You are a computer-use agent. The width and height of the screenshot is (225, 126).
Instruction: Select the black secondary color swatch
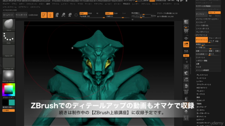point(5,103)
